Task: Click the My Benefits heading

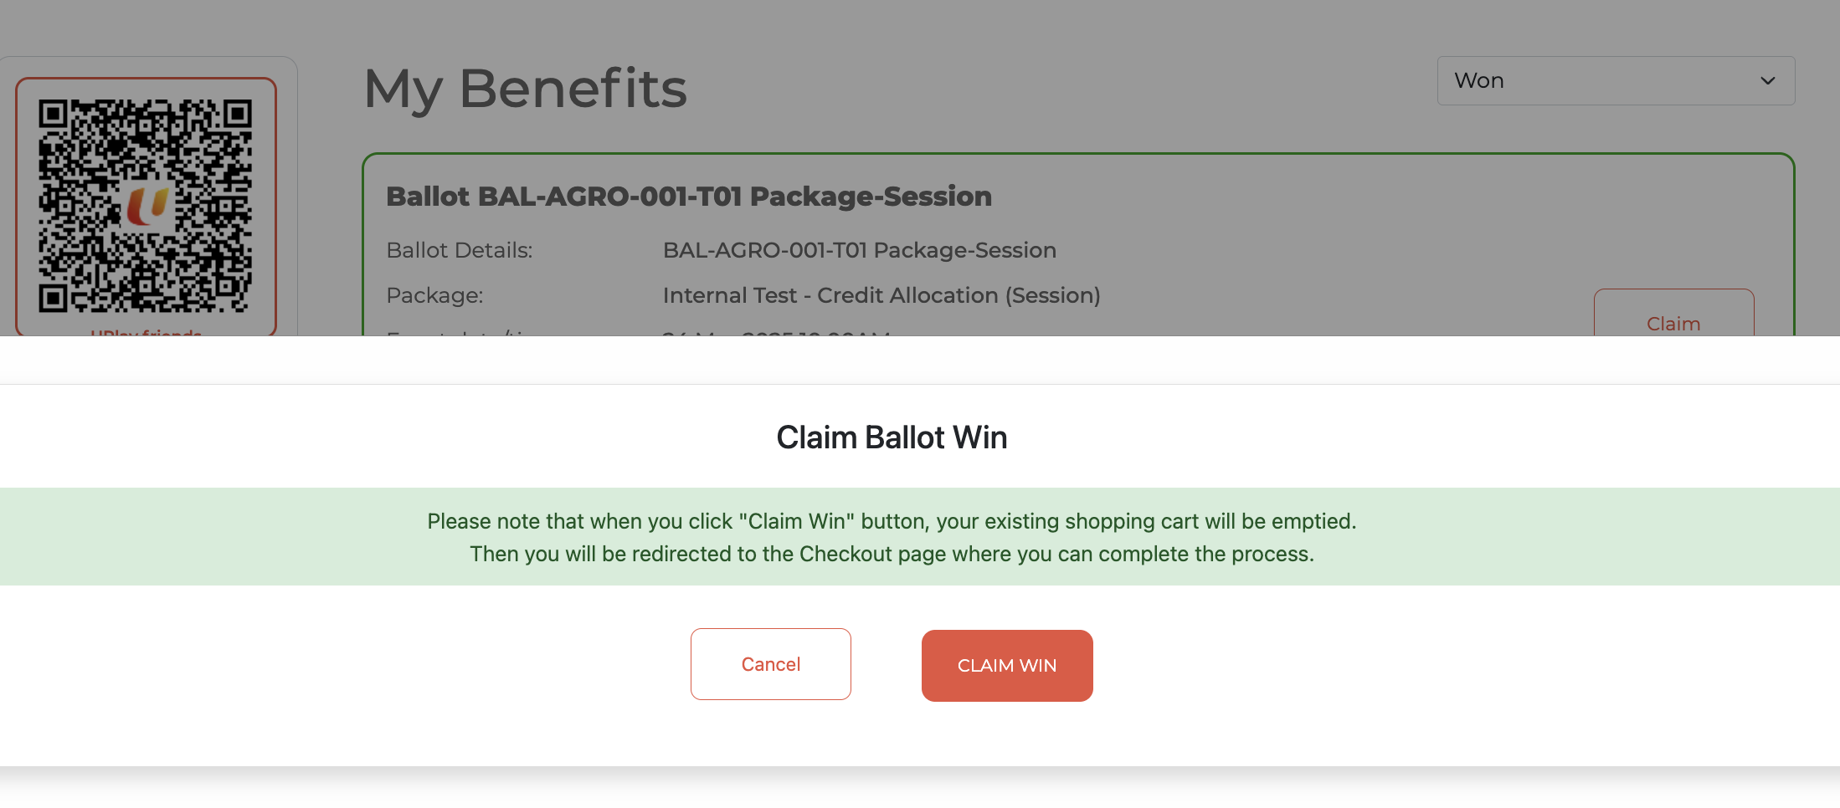Action: [x=525, y=89]
